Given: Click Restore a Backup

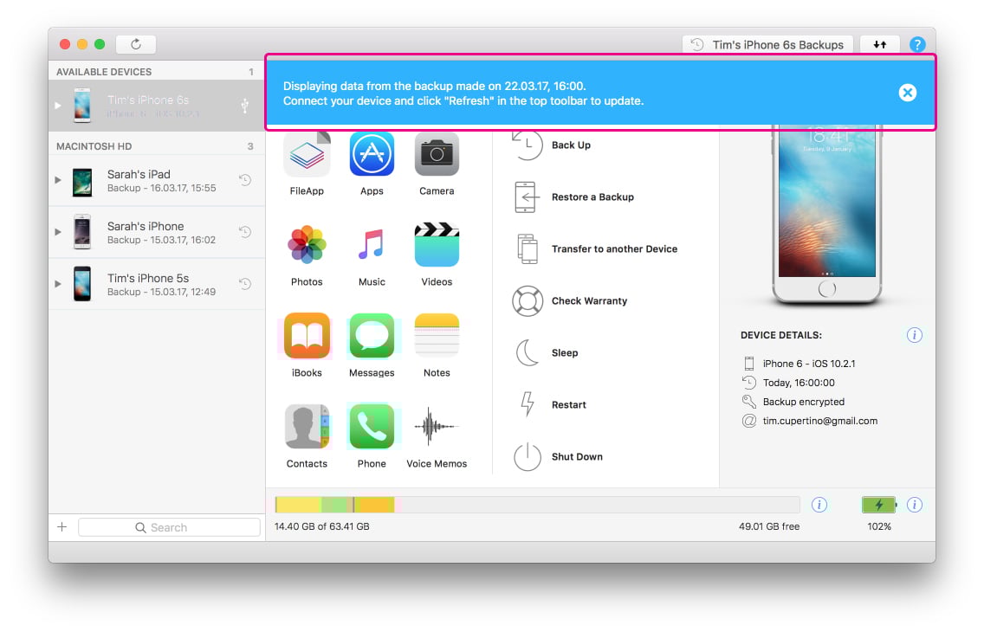Looking at the screenshot, I should pos(573,197).
